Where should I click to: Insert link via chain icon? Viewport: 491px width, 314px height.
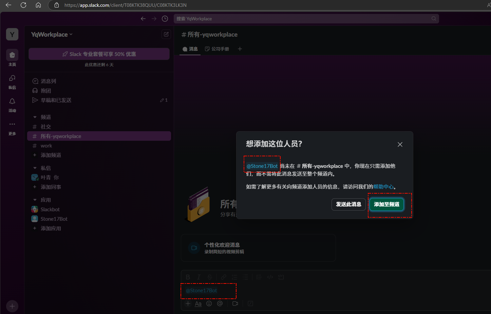[224, 277]
